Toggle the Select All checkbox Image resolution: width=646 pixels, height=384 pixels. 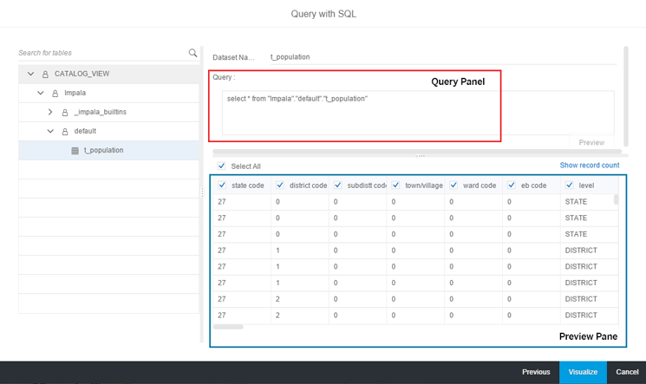pos(222,166)
